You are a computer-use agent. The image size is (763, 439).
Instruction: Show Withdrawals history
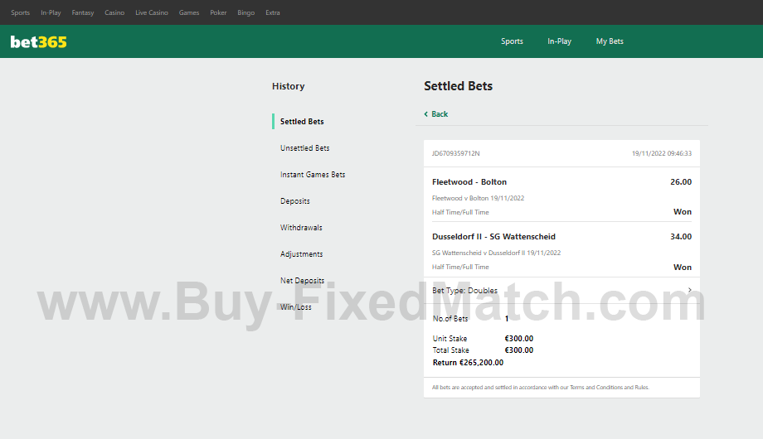point(301,228)
